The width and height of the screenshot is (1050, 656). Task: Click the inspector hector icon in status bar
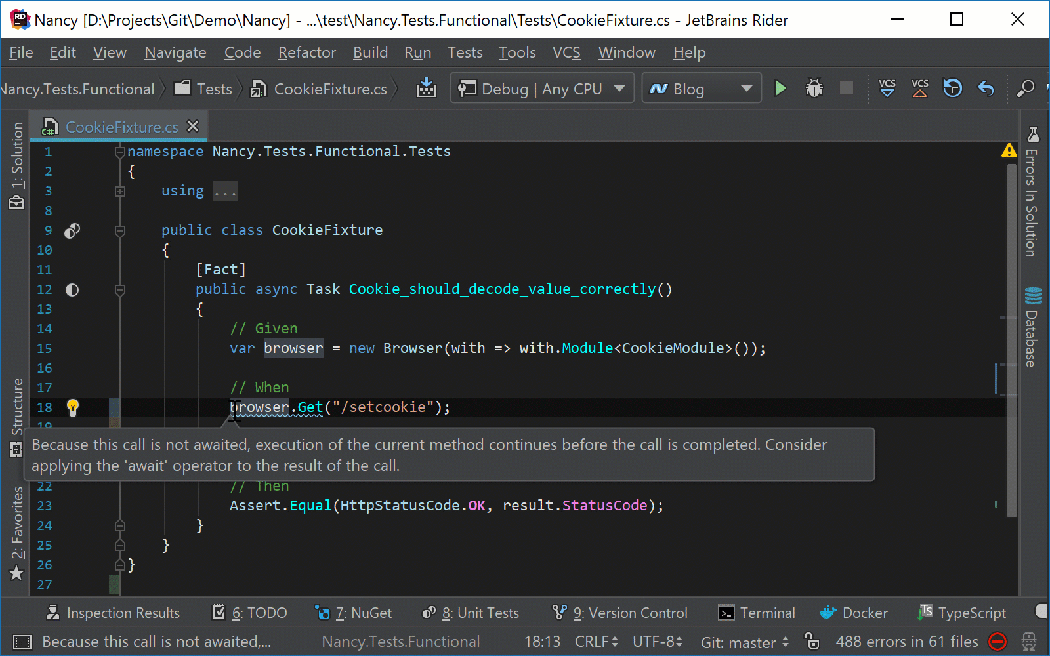1029,642
